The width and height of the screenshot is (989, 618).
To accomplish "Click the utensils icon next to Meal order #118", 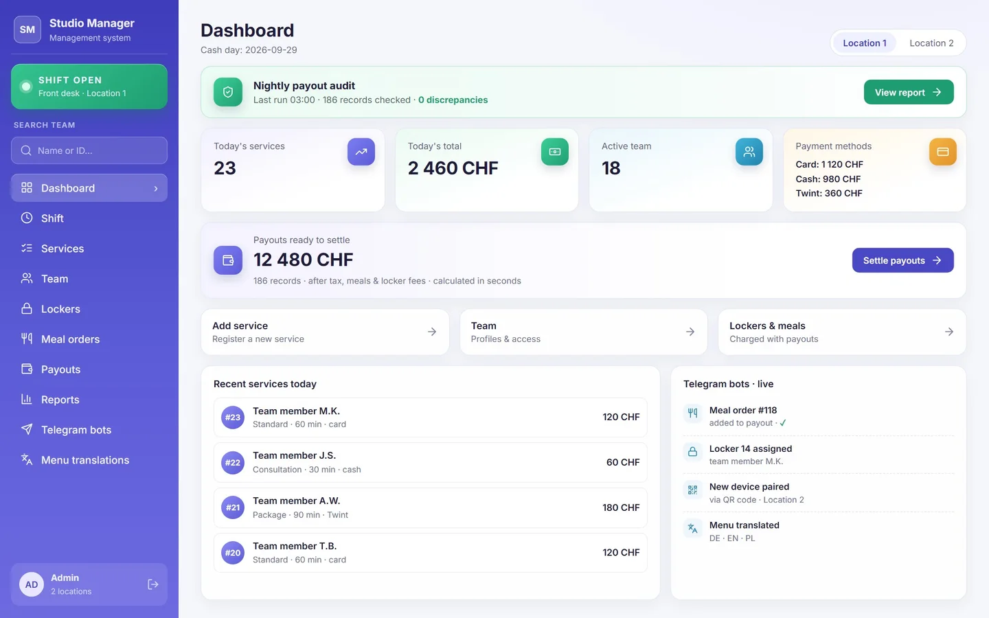I will 692,413.
